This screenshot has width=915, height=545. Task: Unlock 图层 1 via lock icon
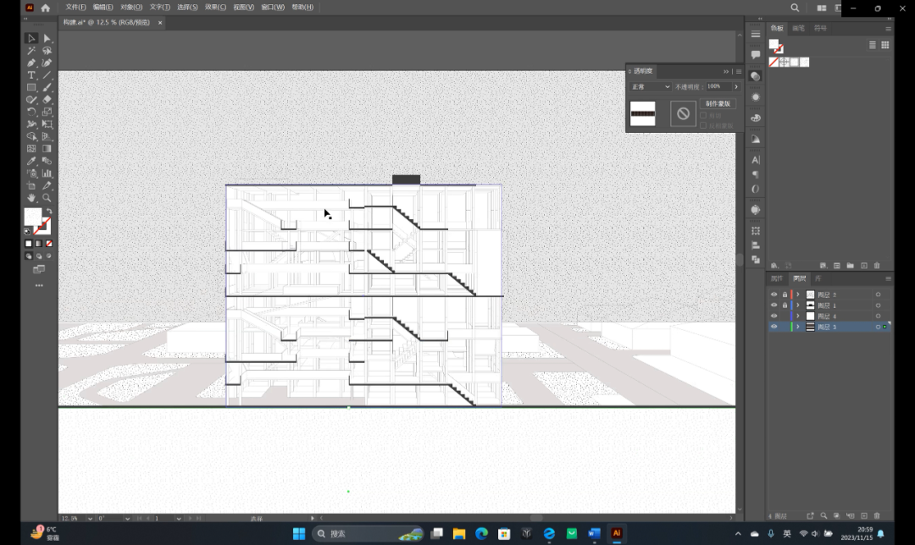point(785,305)
